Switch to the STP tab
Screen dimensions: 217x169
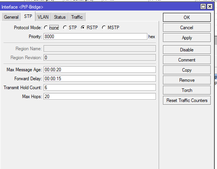tap(28, 16)
